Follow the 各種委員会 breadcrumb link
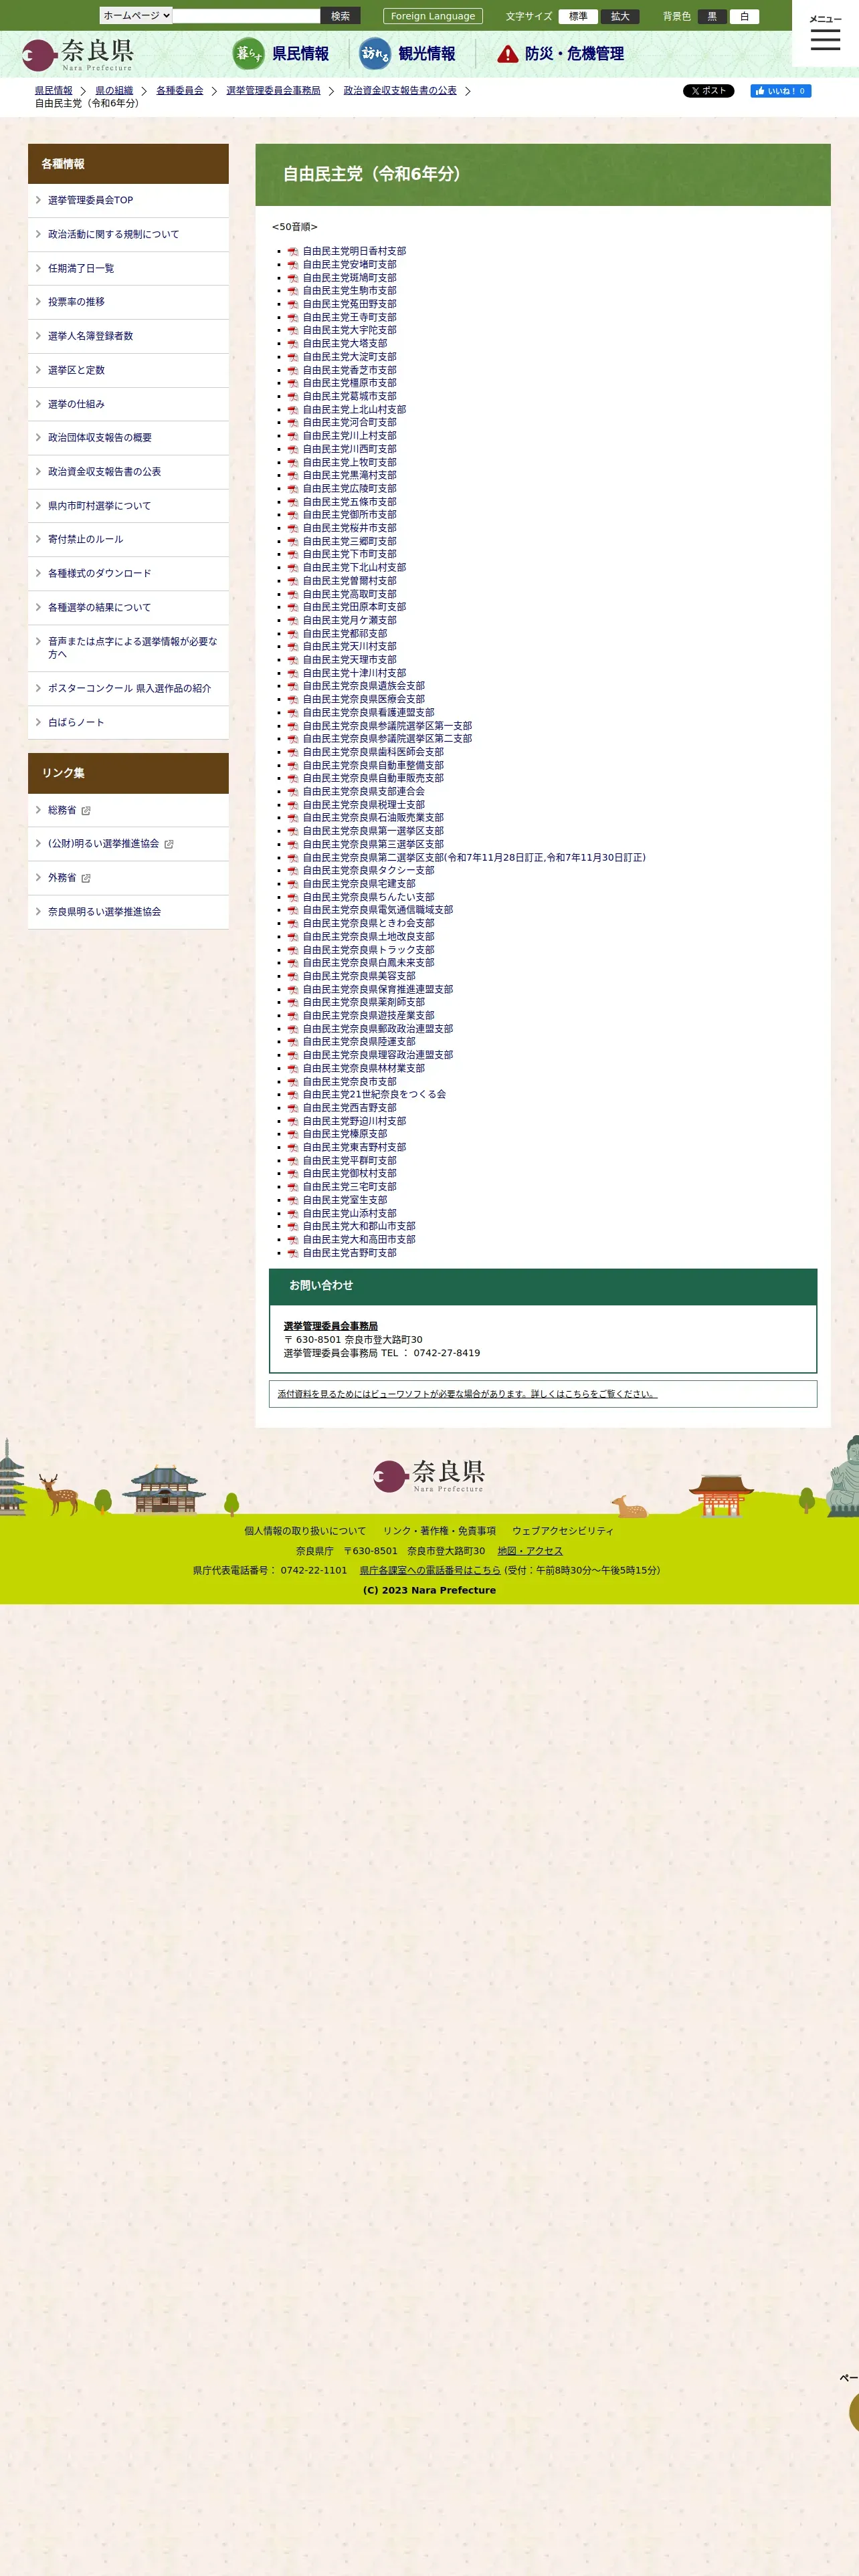This screenshot has width=859, height=2576. tap(179, 91)
